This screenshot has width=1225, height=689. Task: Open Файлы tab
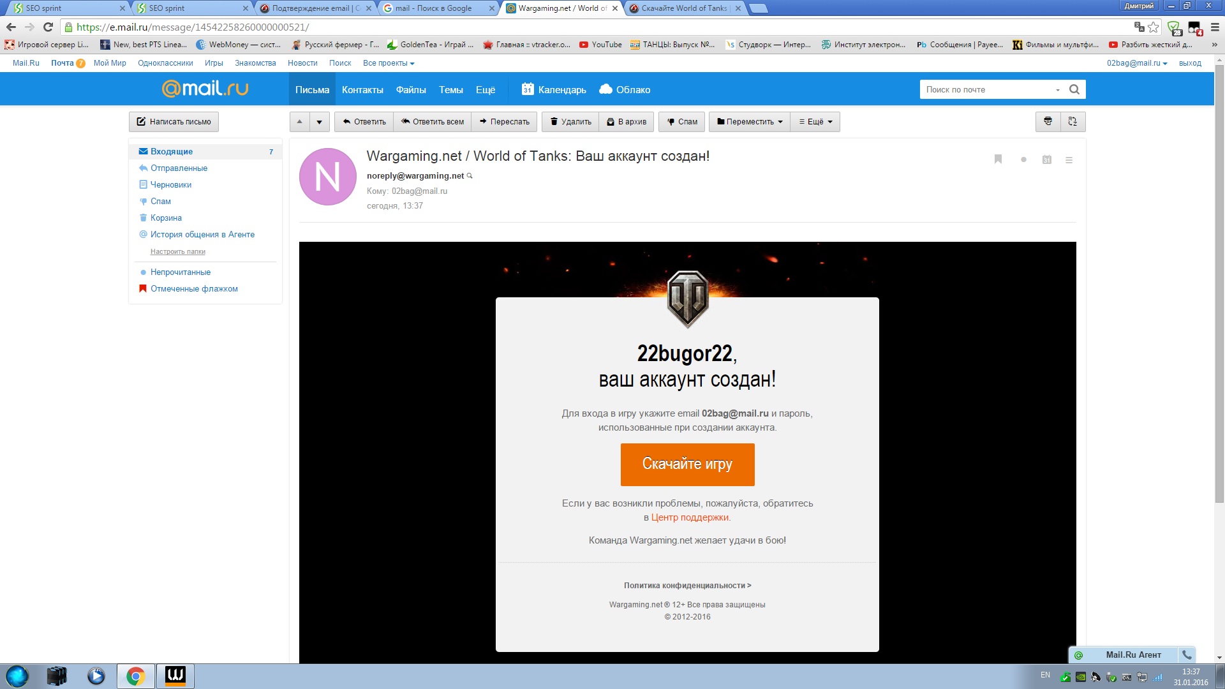(411, 89)
